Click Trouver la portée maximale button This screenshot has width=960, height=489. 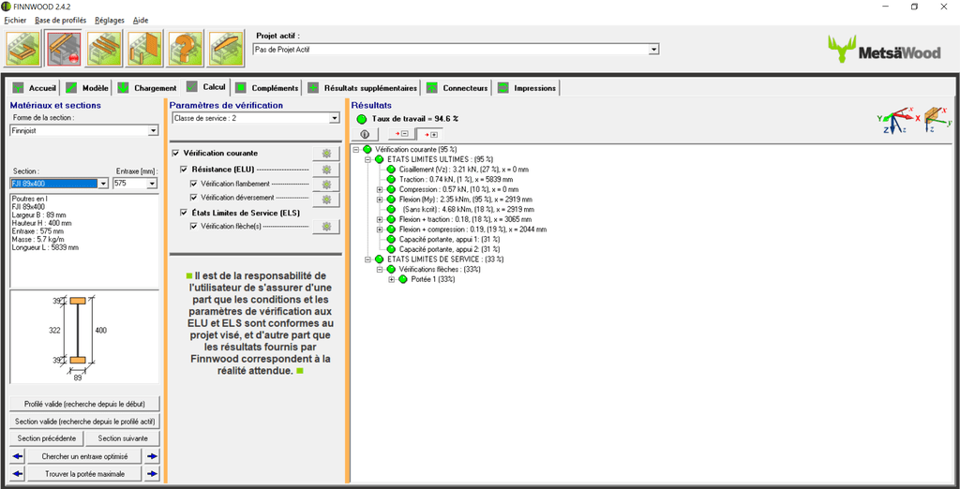[85, 474]
